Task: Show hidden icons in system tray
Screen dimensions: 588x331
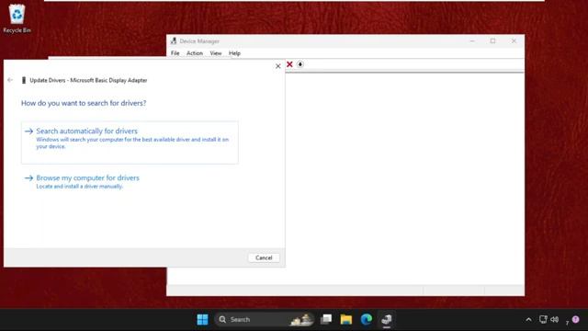Action: click(529, 320)
